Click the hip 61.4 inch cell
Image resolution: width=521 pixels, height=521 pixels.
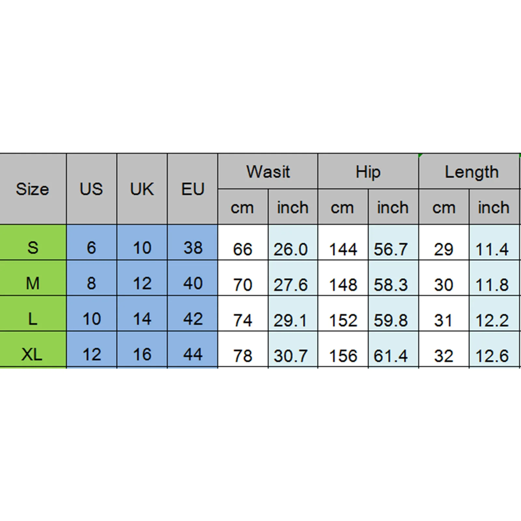point(393,355)
